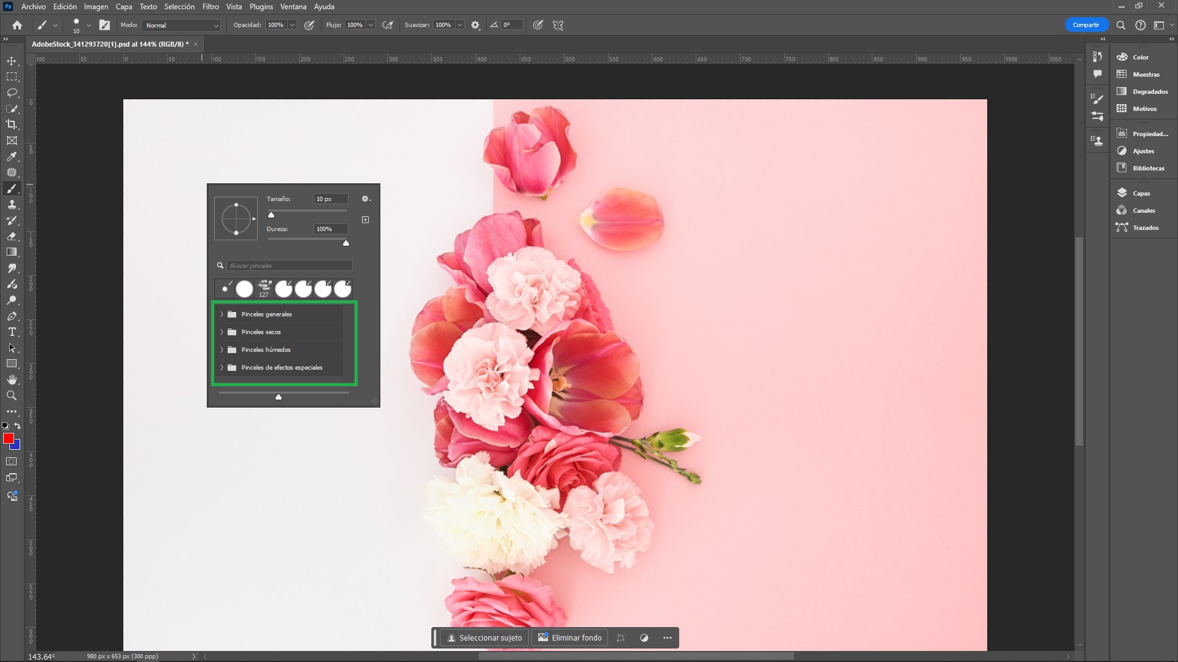Open the Brushes panel icon
Image resolution: width=1178 pixels, height=662 pixels.
point(1098,116)
